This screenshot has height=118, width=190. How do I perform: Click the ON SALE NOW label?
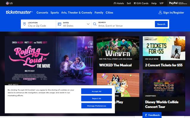152,59
